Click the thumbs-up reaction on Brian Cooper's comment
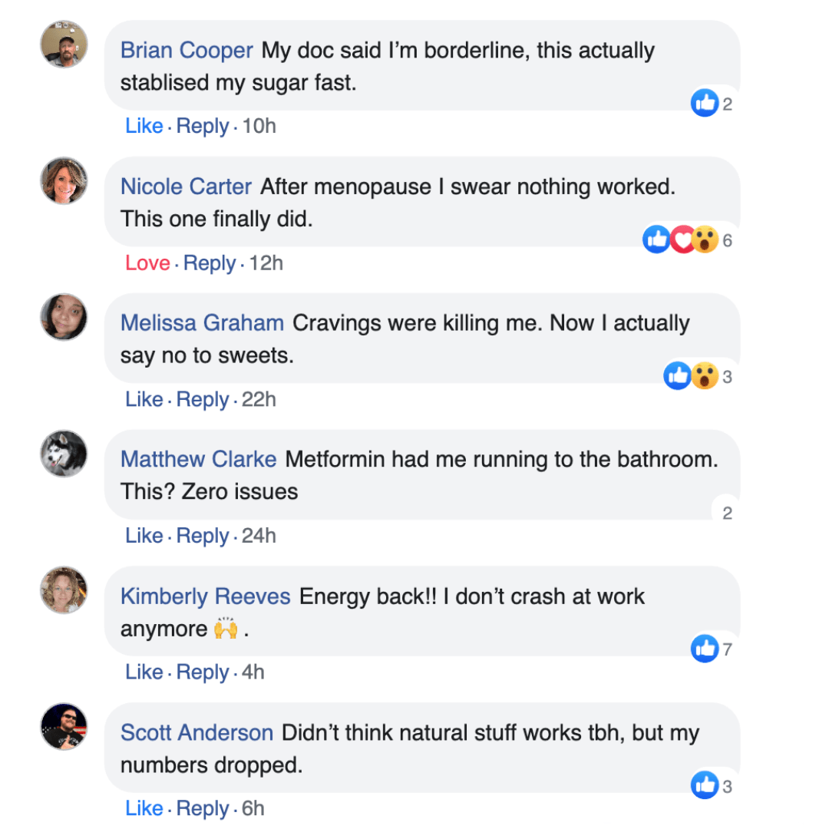Image resolution: width=829 pixels, height=829 pixels. click(704, 103)
